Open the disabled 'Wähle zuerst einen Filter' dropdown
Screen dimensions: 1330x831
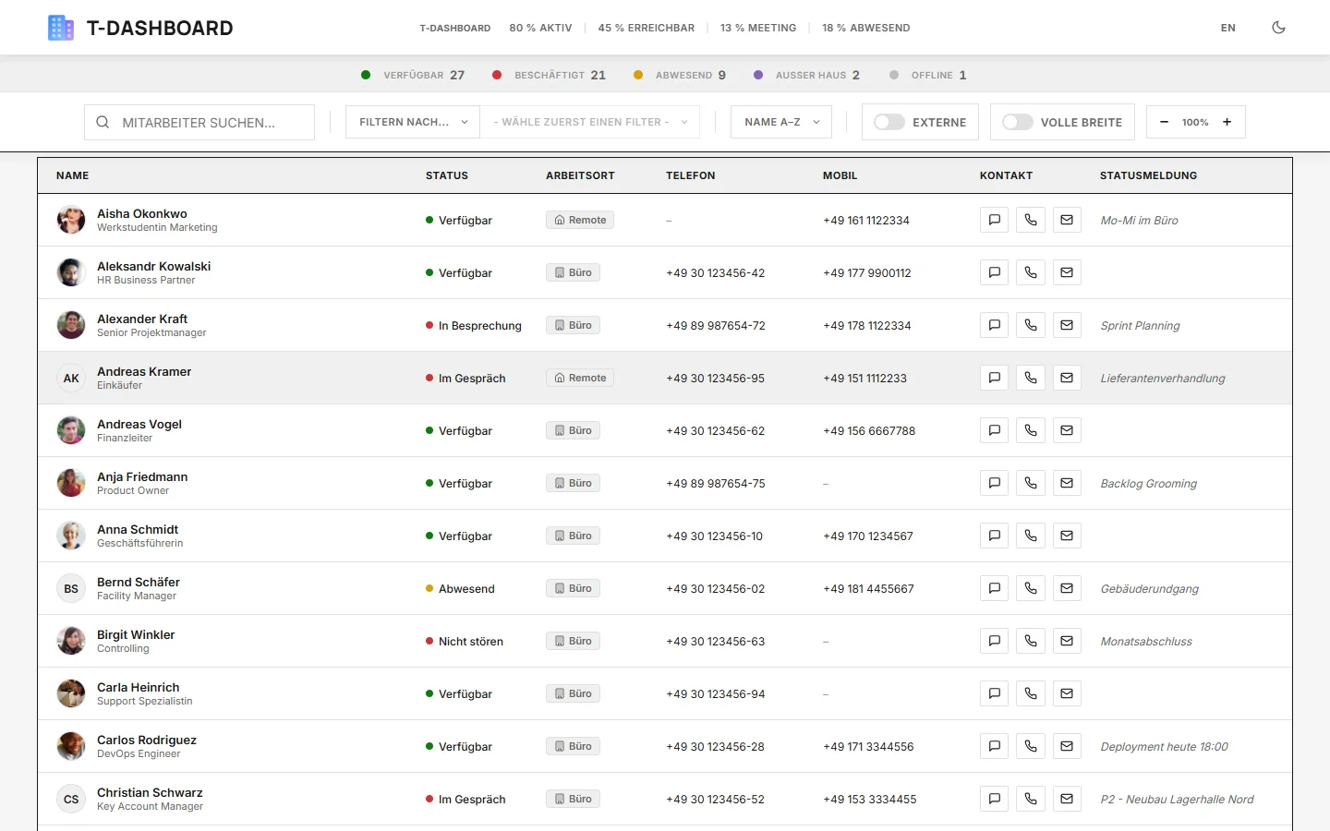[x=590, y=122]
